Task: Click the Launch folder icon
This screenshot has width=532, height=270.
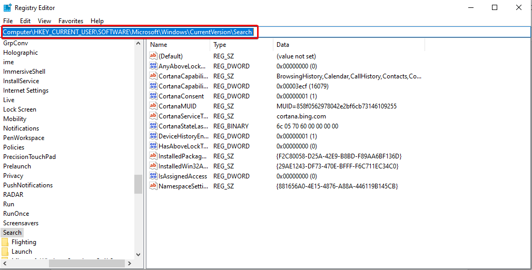Action: click(x=5, y=252)
